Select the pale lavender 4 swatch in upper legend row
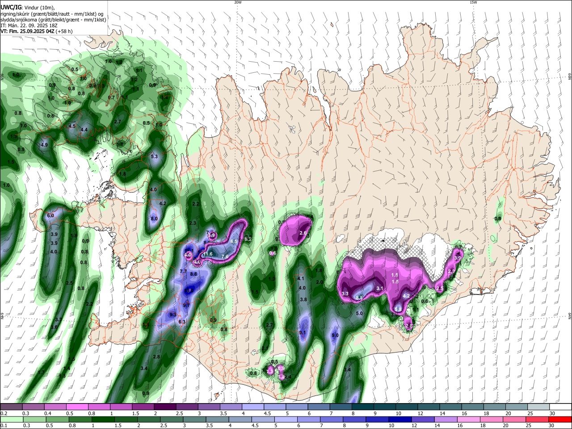 click(x=252, y=407)
